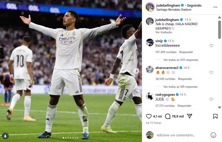
Task: Open the emoji picker in comment box
Action: pos(213,135)
